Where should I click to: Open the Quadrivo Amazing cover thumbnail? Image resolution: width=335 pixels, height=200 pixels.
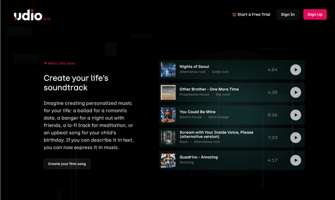[168, 160]
